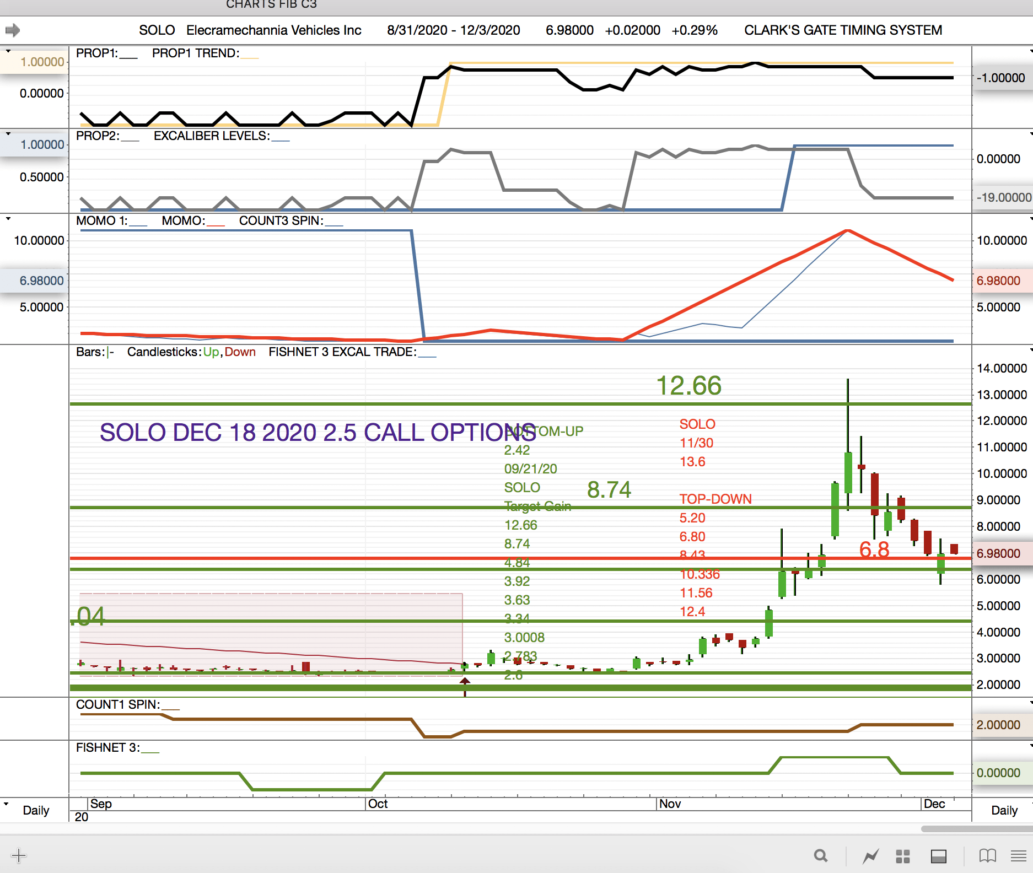Click the left Daily timeframe label
The width and height of the screenshot is (1033, 873).
[x=36, y=810]
